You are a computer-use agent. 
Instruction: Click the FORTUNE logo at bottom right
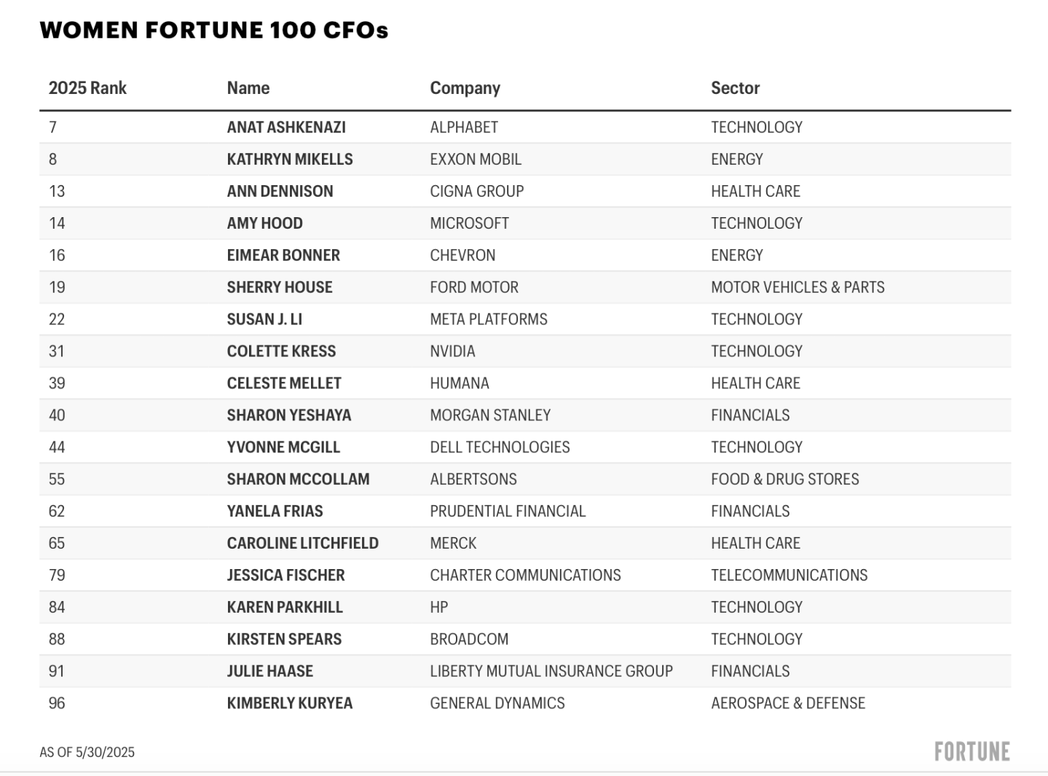(972, 752)
